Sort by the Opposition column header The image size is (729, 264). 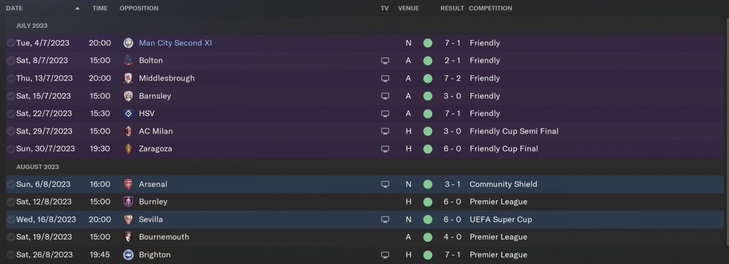pos(139,9)
